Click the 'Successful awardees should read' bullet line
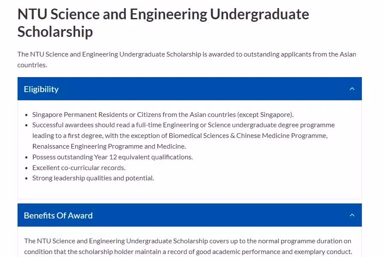 tap(184, 125)
